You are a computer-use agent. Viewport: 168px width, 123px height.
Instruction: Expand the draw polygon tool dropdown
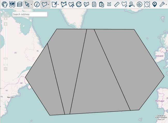pos(49,4)
